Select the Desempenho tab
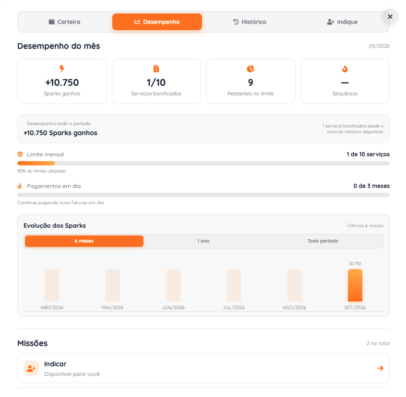The width and height of the screenshot is (406, 397). [x=157, y=22]
